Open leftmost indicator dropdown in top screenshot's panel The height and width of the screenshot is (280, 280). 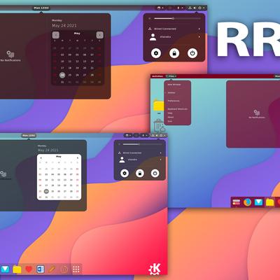pos(160,8)
